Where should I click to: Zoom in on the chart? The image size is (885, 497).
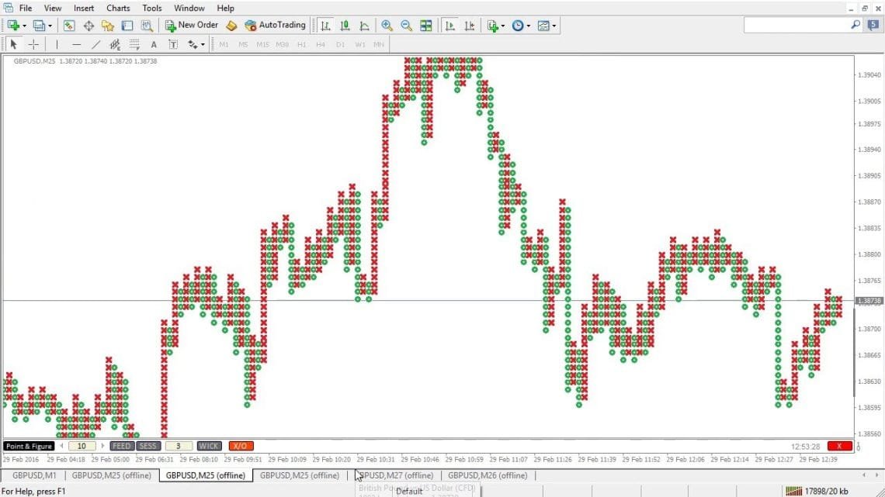click(387, 26)
